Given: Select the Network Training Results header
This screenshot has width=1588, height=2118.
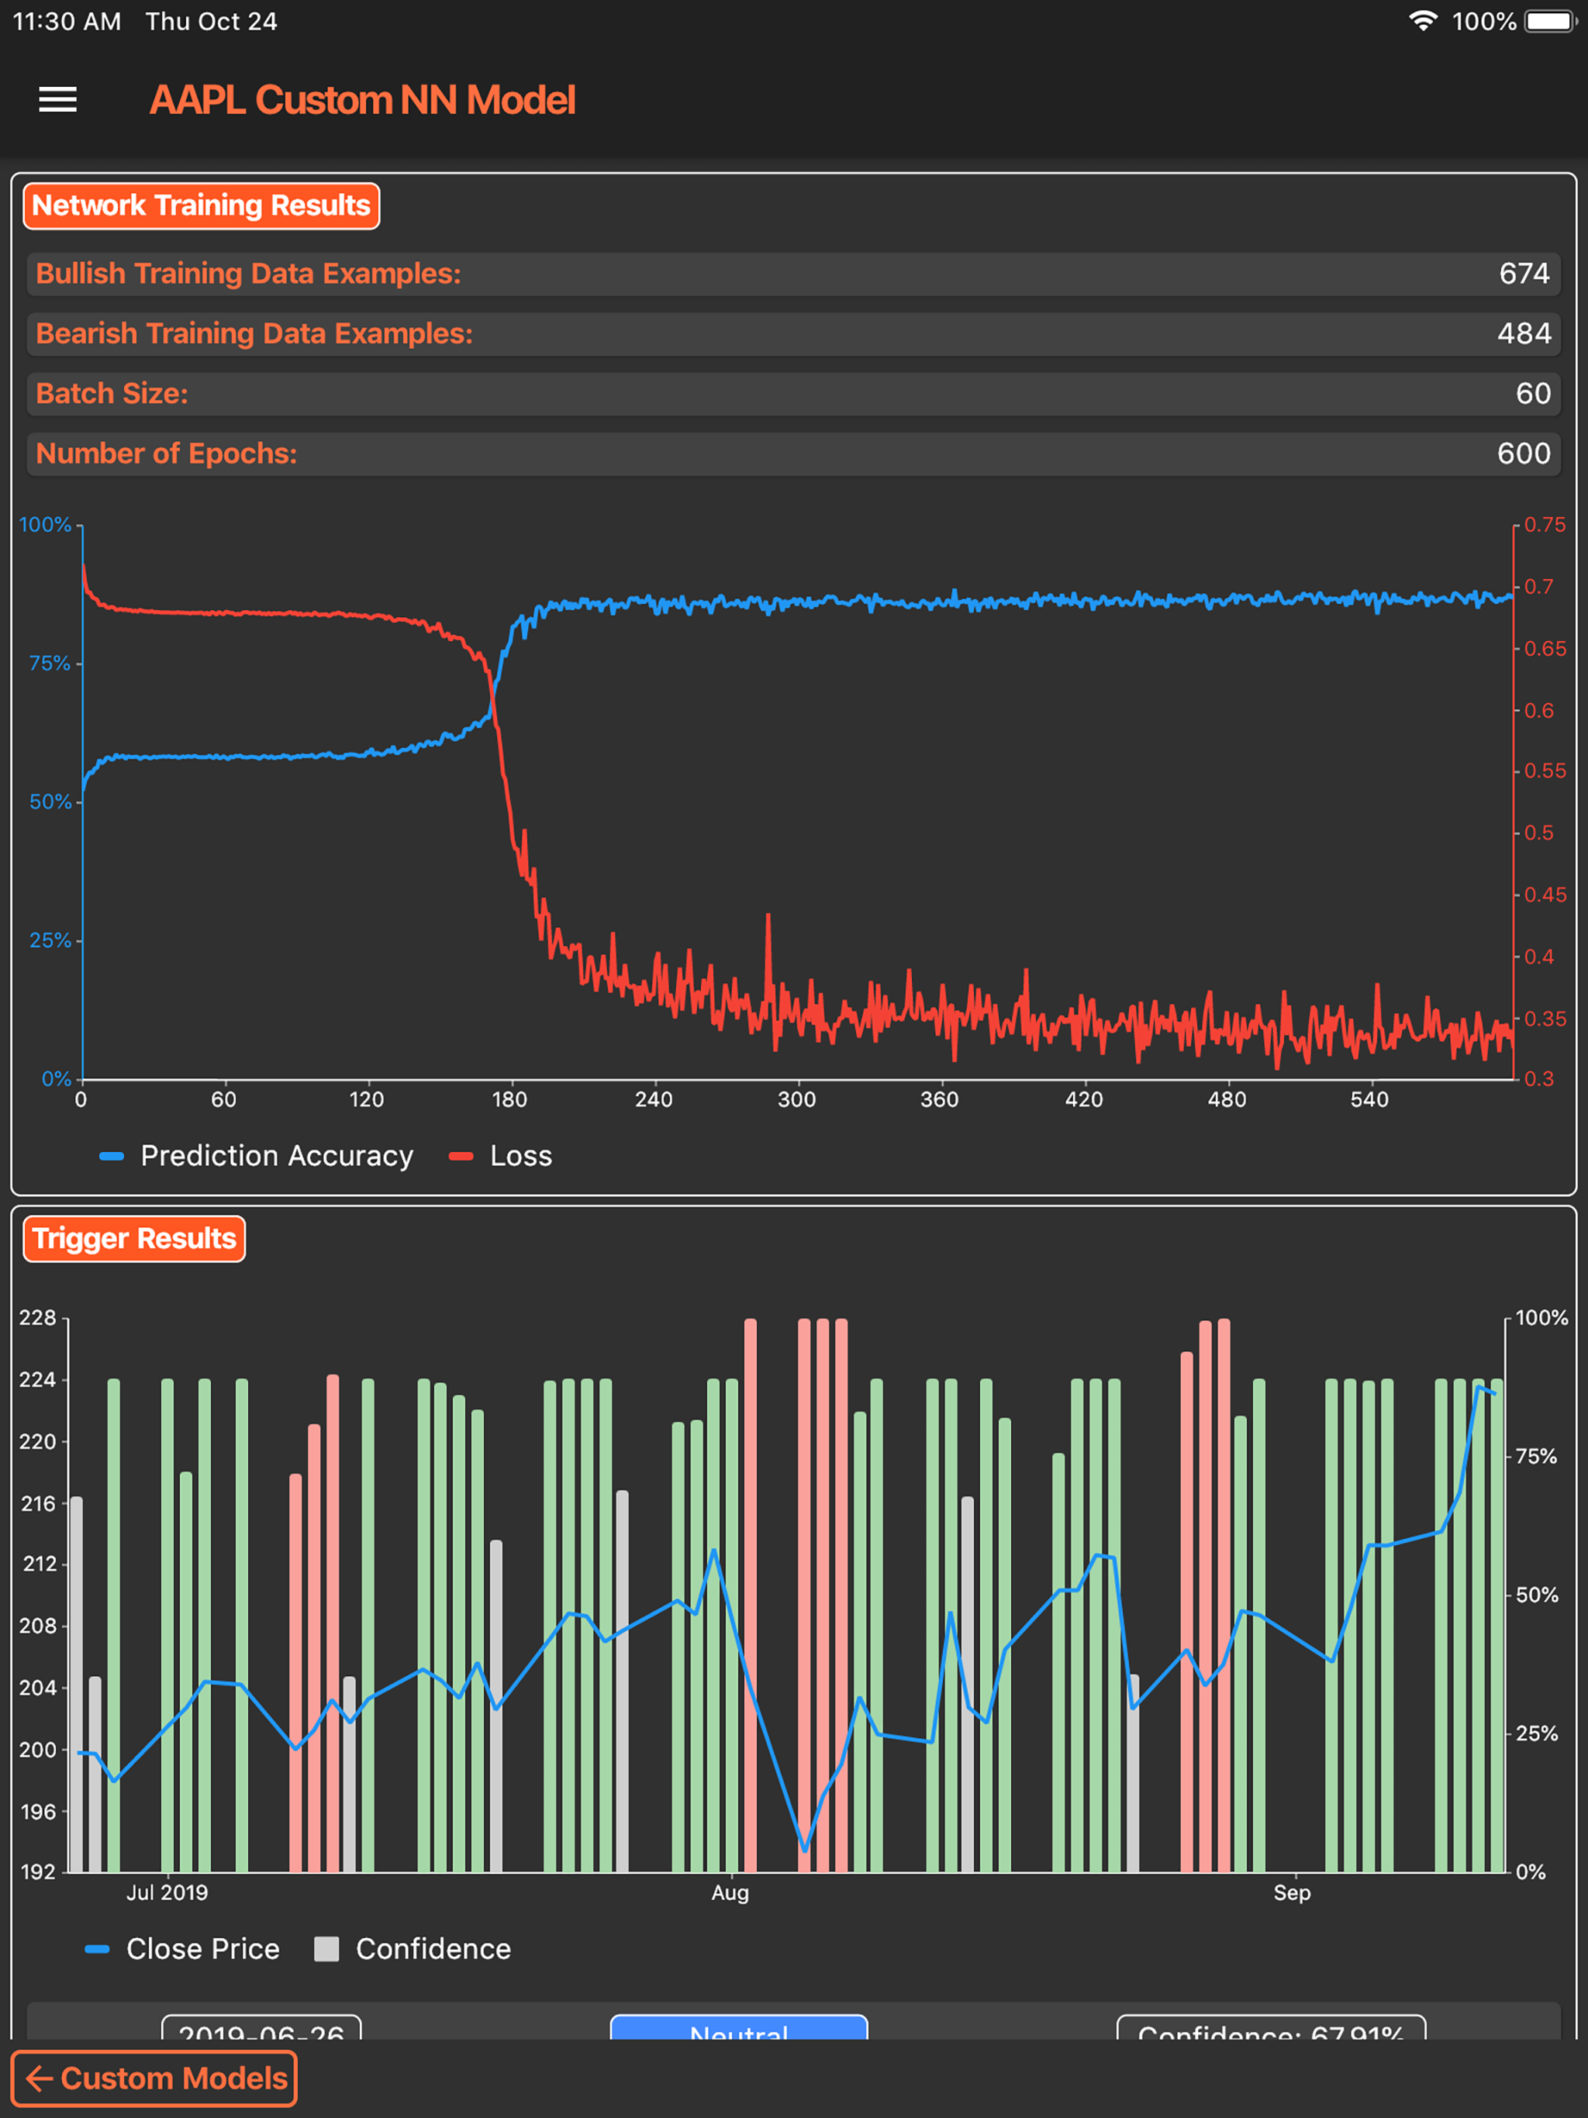Looking at the screenshot, I should pos(201,206).
